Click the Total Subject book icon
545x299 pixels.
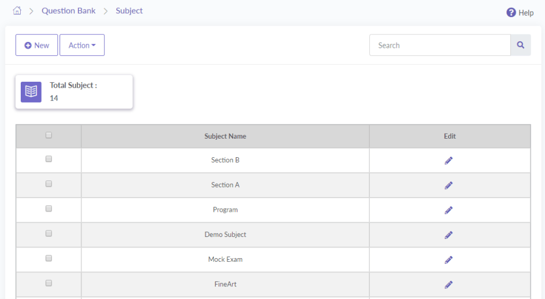[x=31, y=92]
